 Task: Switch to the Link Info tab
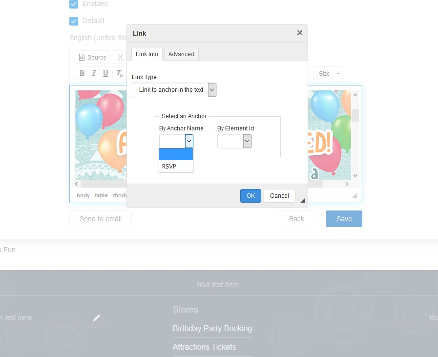(x=146, y=54)
